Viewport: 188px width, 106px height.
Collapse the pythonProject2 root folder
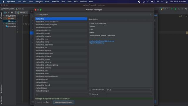[4, 16]
